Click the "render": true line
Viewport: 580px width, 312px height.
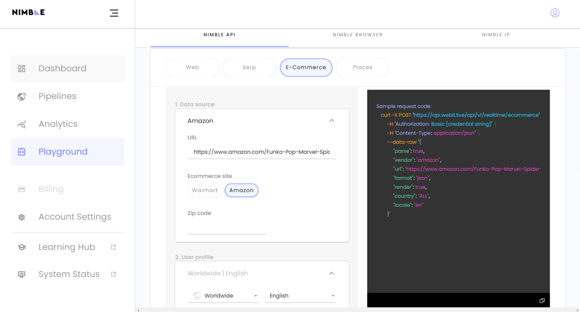410,187
